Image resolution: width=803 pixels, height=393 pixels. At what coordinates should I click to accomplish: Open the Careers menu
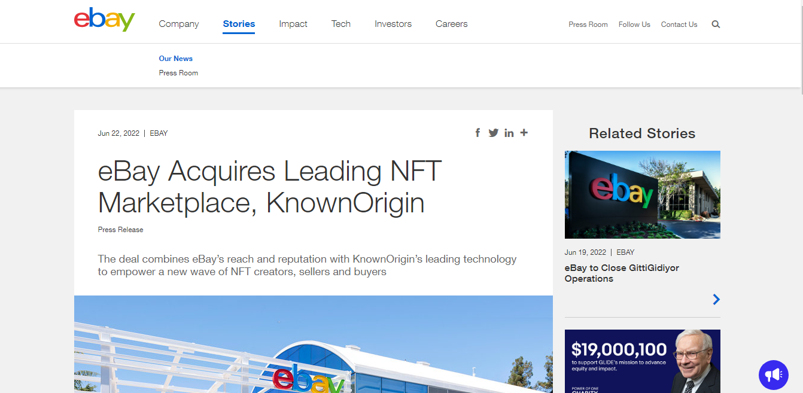coord(452,24)
